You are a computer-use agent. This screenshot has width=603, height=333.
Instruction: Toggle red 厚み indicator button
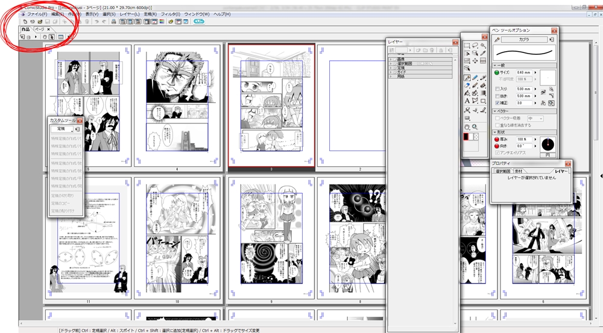coord(496,139)
